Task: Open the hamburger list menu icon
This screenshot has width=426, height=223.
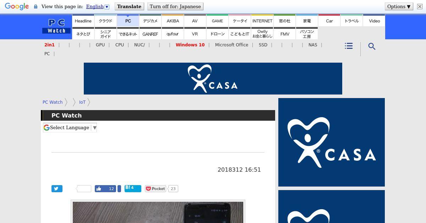Action: [x=349, y=46]
